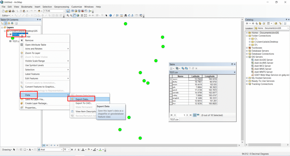
Task: Pause drawing at map bottom
Action: pyautogui.click(x=54, y=145)
